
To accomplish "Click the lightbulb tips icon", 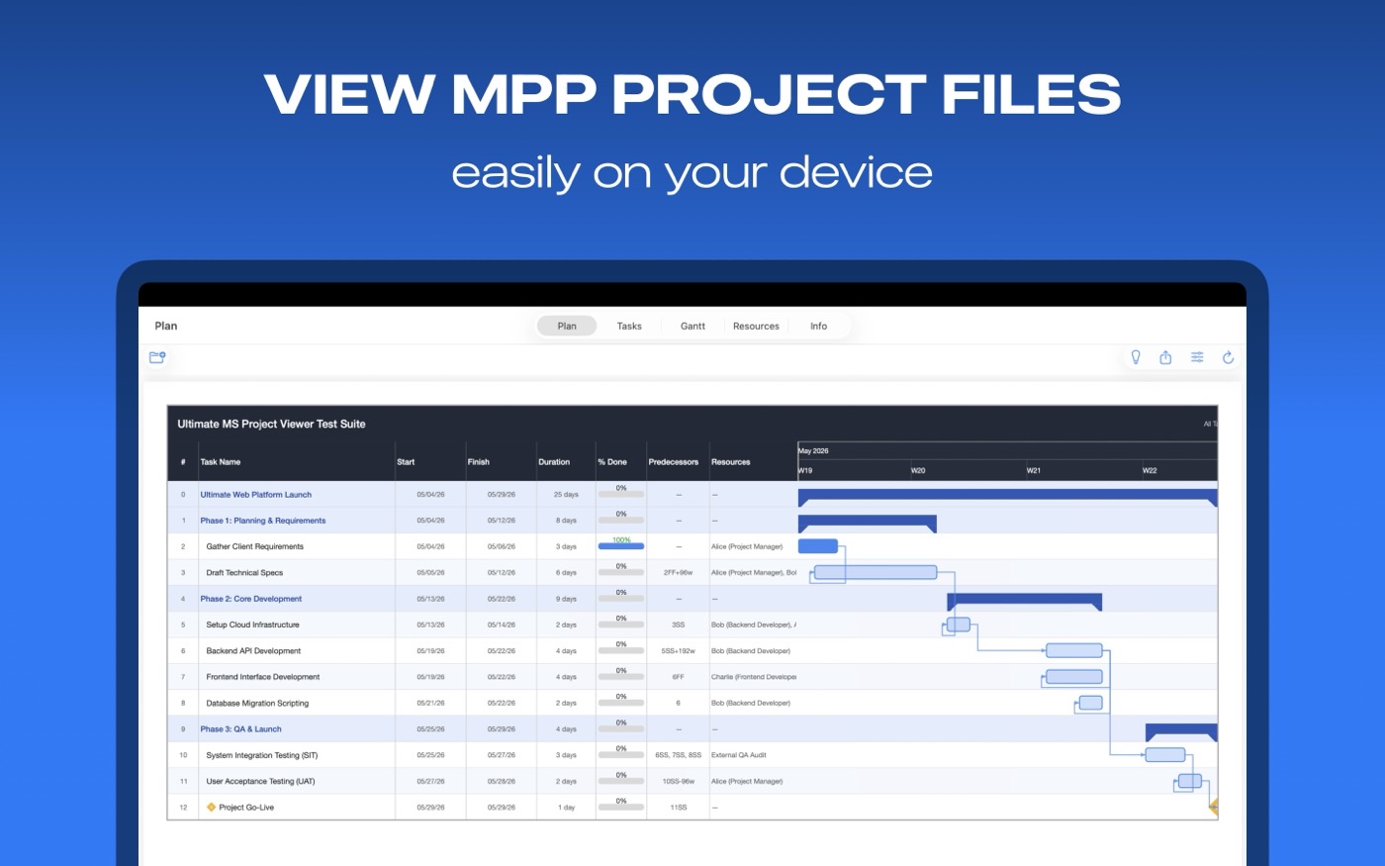I will (x=1136, y=357).
